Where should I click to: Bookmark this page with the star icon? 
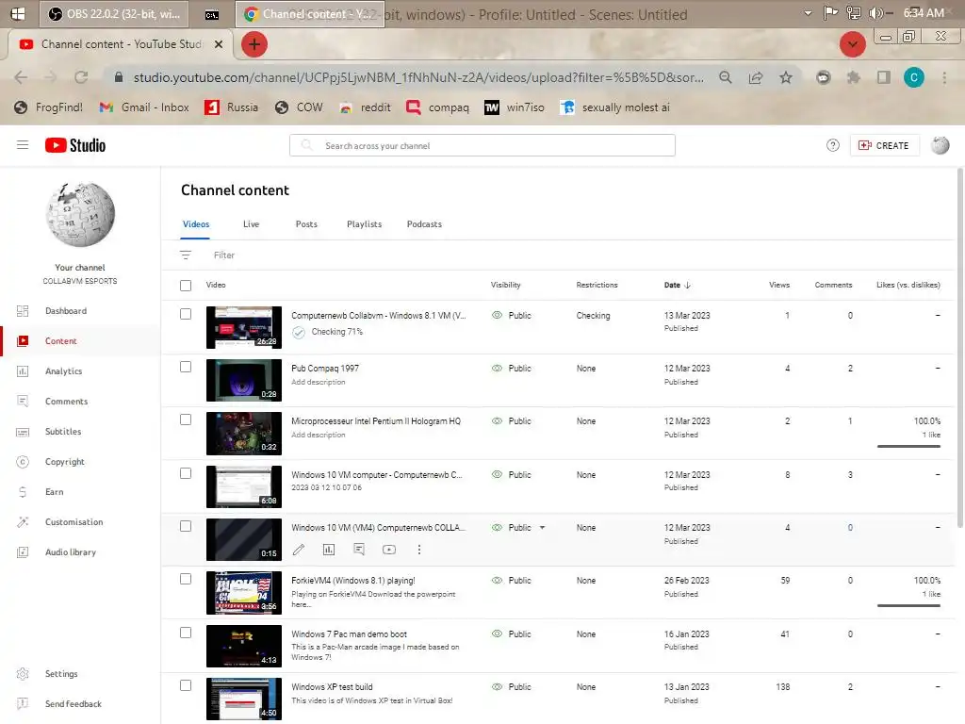click(x=786, y=77)
